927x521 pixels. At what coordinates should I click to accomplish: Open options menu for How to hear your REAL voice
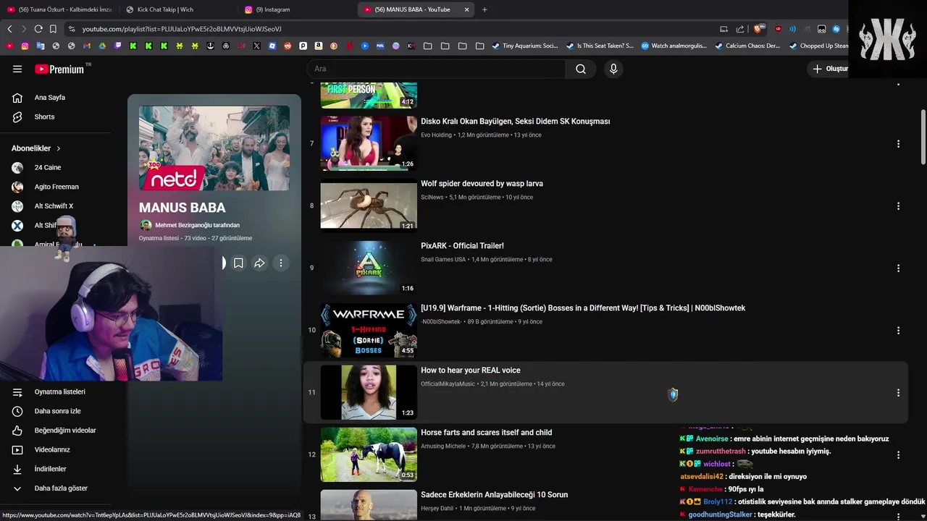coord(898,392)
